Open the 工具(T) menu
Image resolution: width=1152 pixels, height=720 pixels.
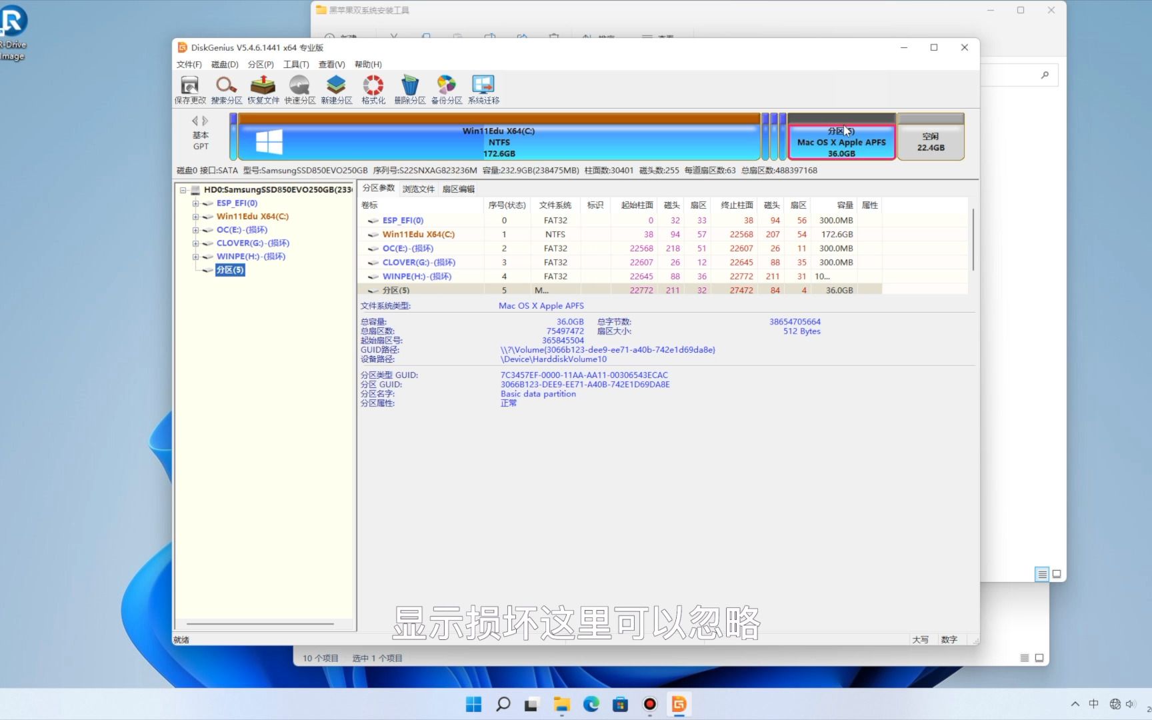pos(296,65)
